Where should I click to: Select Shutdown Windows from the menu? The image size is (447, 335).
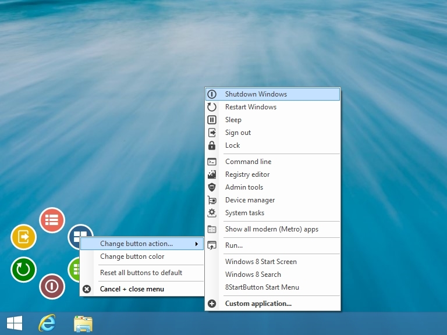[272, 94]
